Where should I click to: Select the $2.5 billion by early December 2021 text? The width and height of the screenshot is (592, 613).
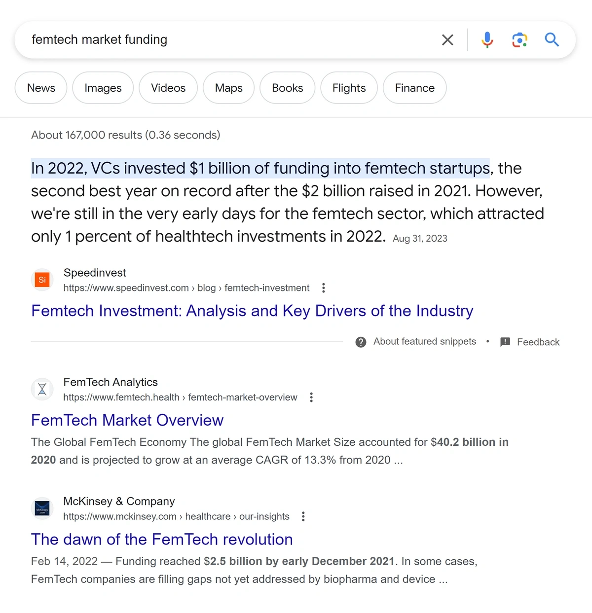pyautogui.click(x=299, y=561)
